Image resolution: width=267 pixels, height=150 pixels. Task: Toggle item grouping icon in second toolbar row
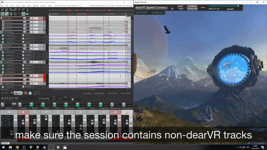(x=6, y=14)
